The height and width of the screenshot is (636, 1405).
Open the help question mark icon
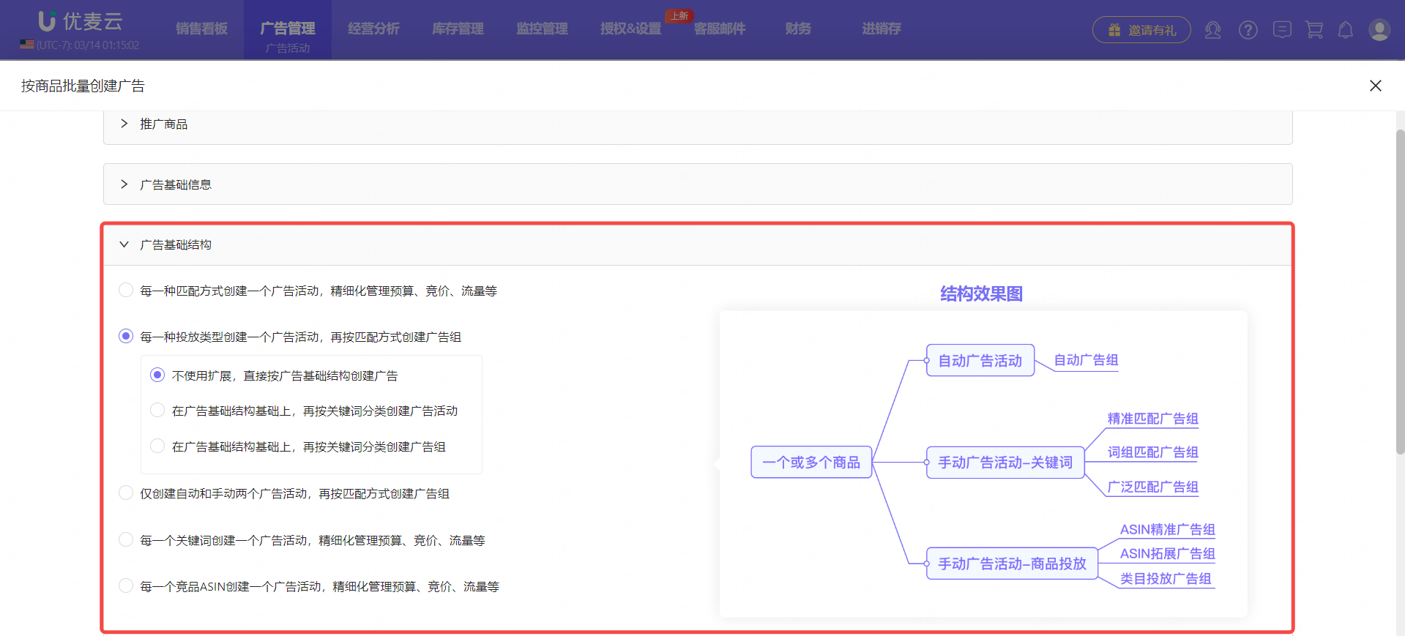(1248, 30)
